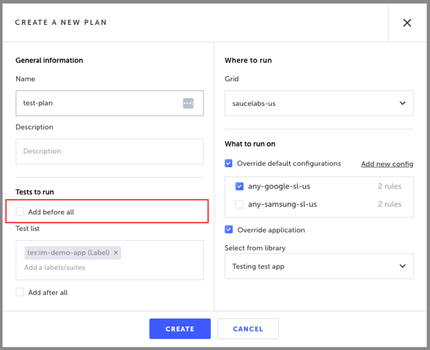Image resolution: width=430 pixels, height=350 pixels.
Task: Check the any-samsung-sl-us configuration
Action: (x=240, y=204)
